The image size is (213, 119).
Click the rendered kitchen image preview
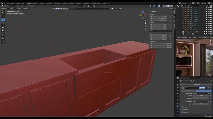[194, 58]
